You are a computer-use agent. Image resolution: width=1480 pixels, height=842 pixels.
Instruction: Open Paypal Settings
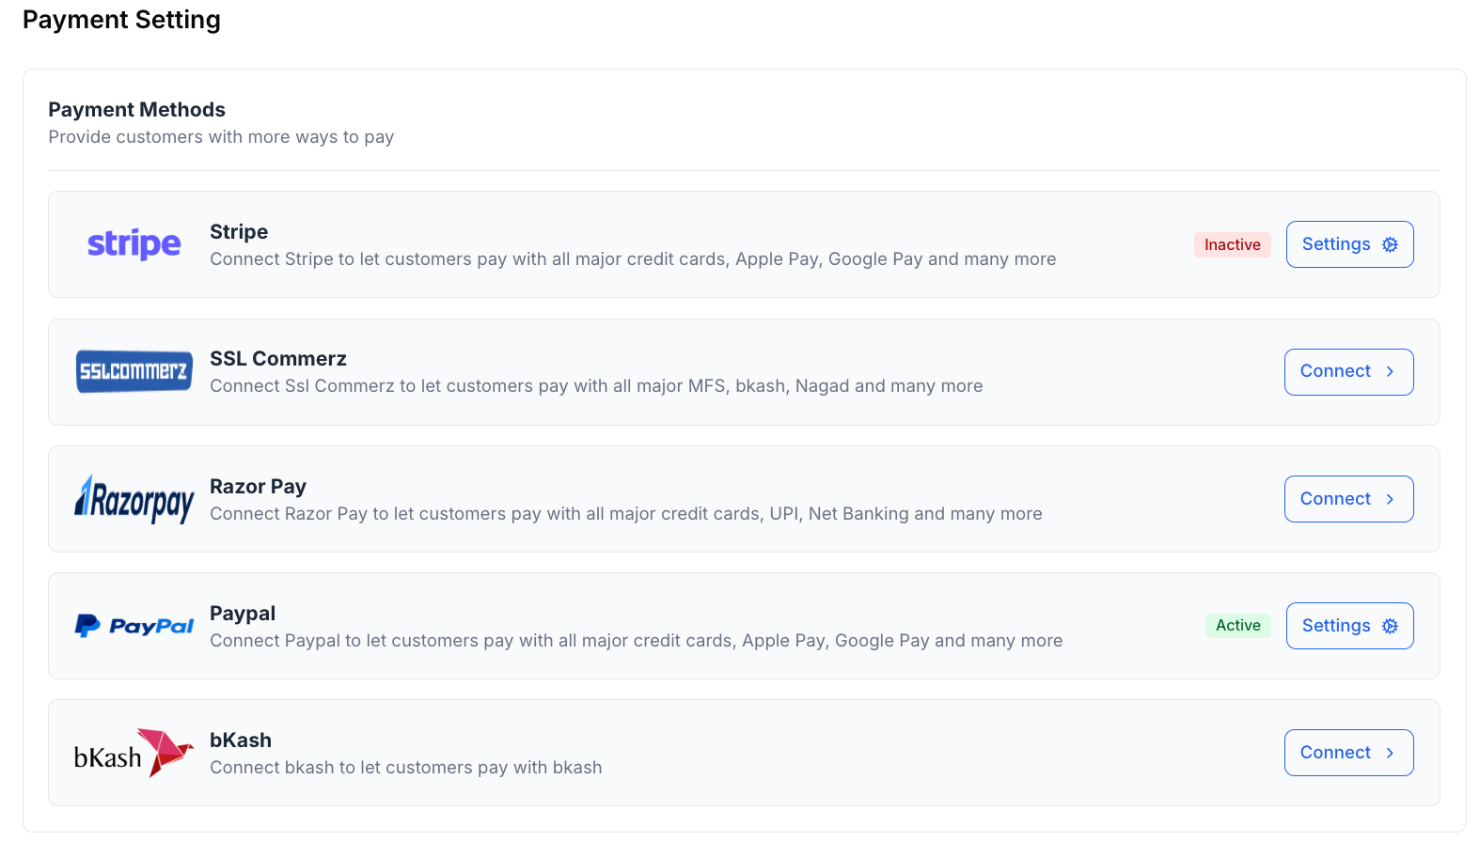(1348, 626)
